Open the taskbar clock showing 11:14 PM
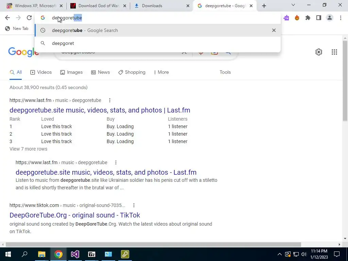Image resolution: width=348 pixels, height=261 pixels. click(x=319, y=254)
